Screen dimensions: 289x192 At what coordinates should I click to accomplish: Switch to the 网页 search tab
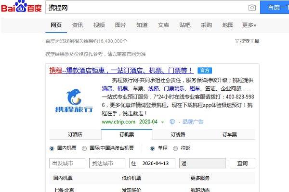click(x=56, y=25)
